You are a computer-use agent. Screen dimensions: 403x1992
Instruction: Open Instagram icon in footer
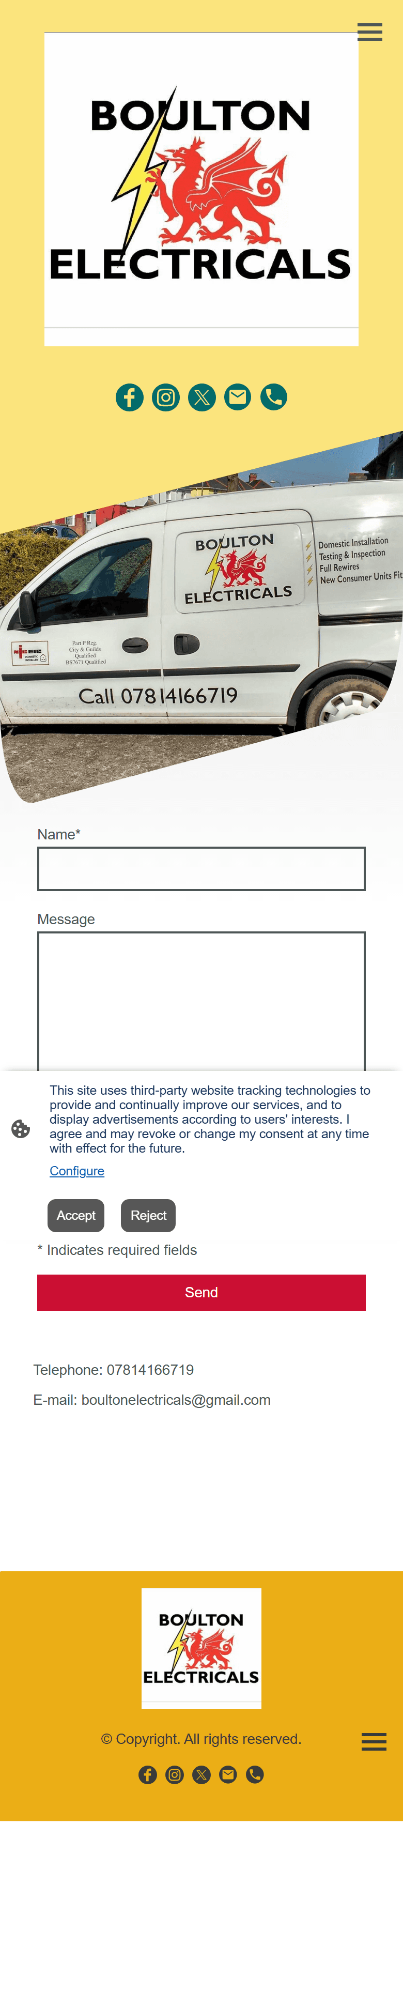coord(175,1775)
